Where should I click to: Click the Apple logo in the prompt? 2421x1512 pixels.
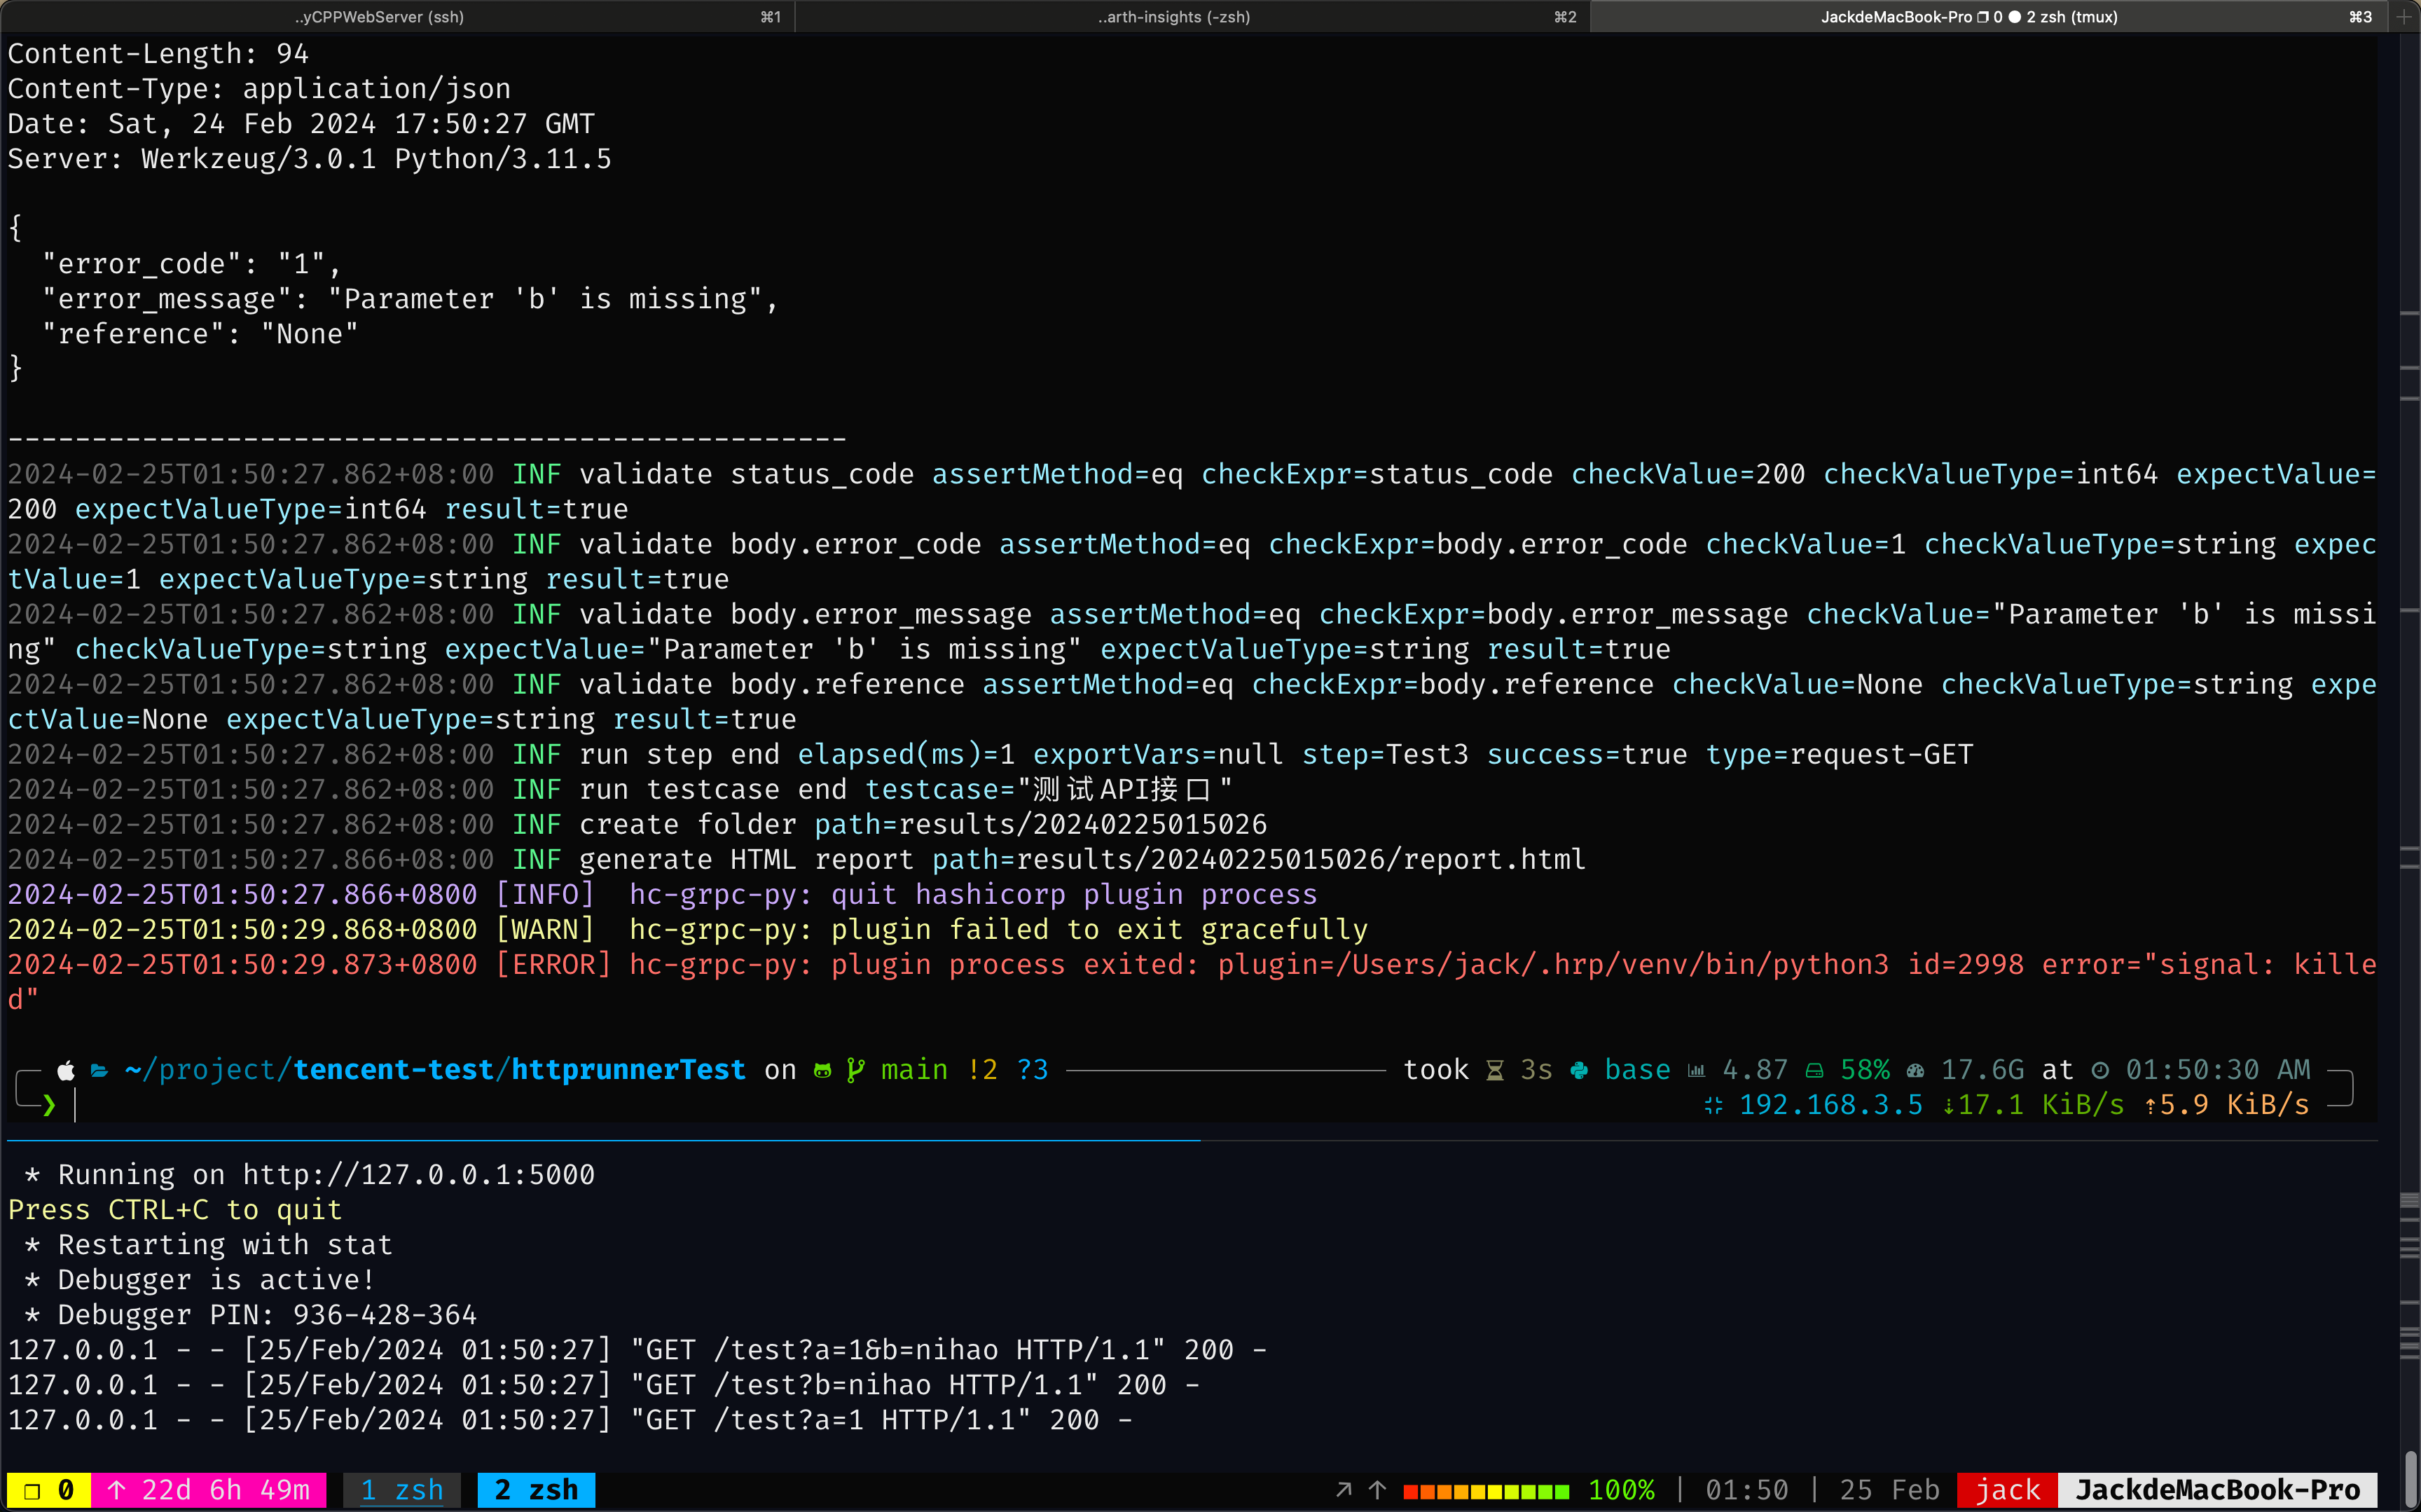point(66,1071)
